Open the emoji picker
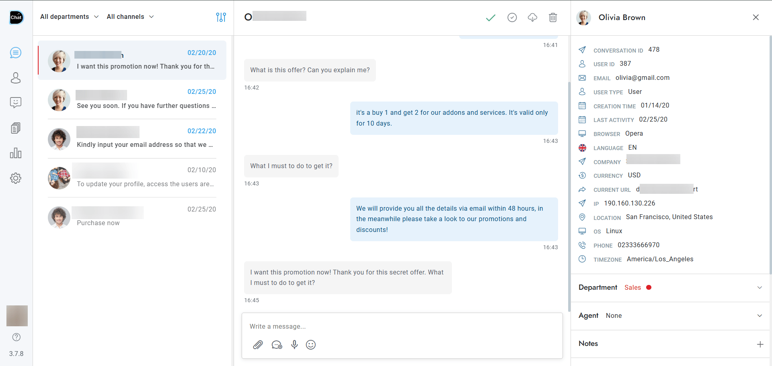The height and width of the screenshot is (366, 772). pyautogui.click(x=311, y=345)
